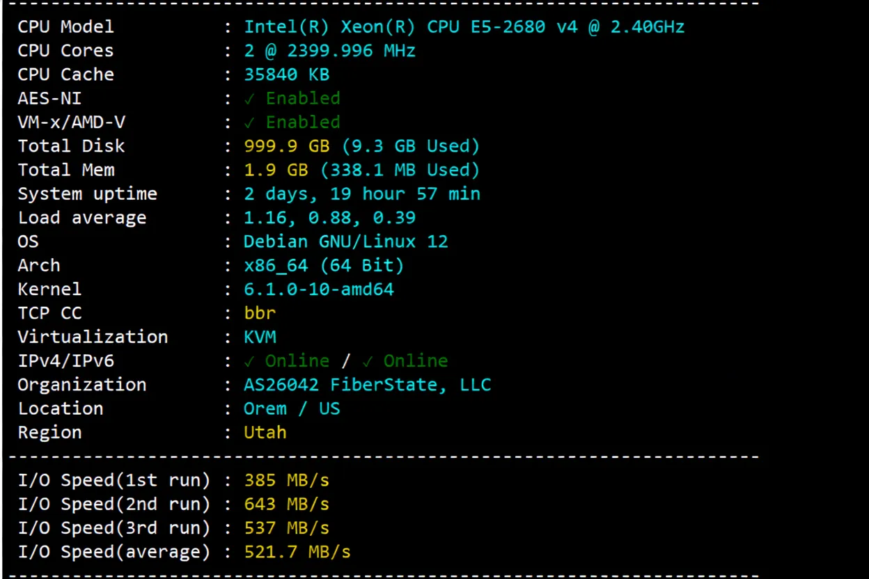The image size is (869, 579).
Task: Click the Region label
Action: point(49,432)
